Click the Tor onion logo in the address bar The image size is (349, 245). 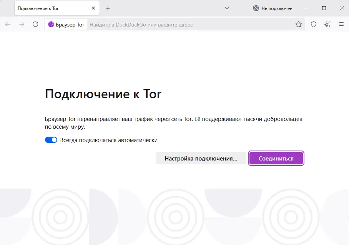pyautogui.click(x=50, y=24)
